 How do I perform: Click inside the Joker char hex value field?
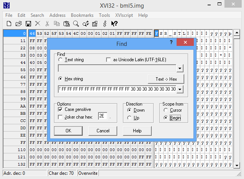[x=102, y=116]
